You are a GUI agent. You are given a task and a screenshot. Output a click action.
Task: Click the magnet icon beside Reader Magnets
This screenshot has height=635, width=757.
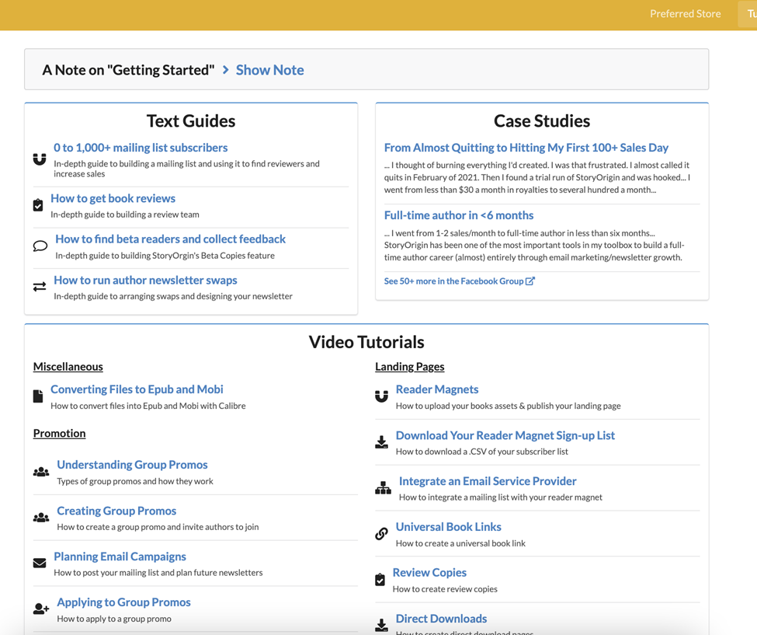tap(381, 396)
